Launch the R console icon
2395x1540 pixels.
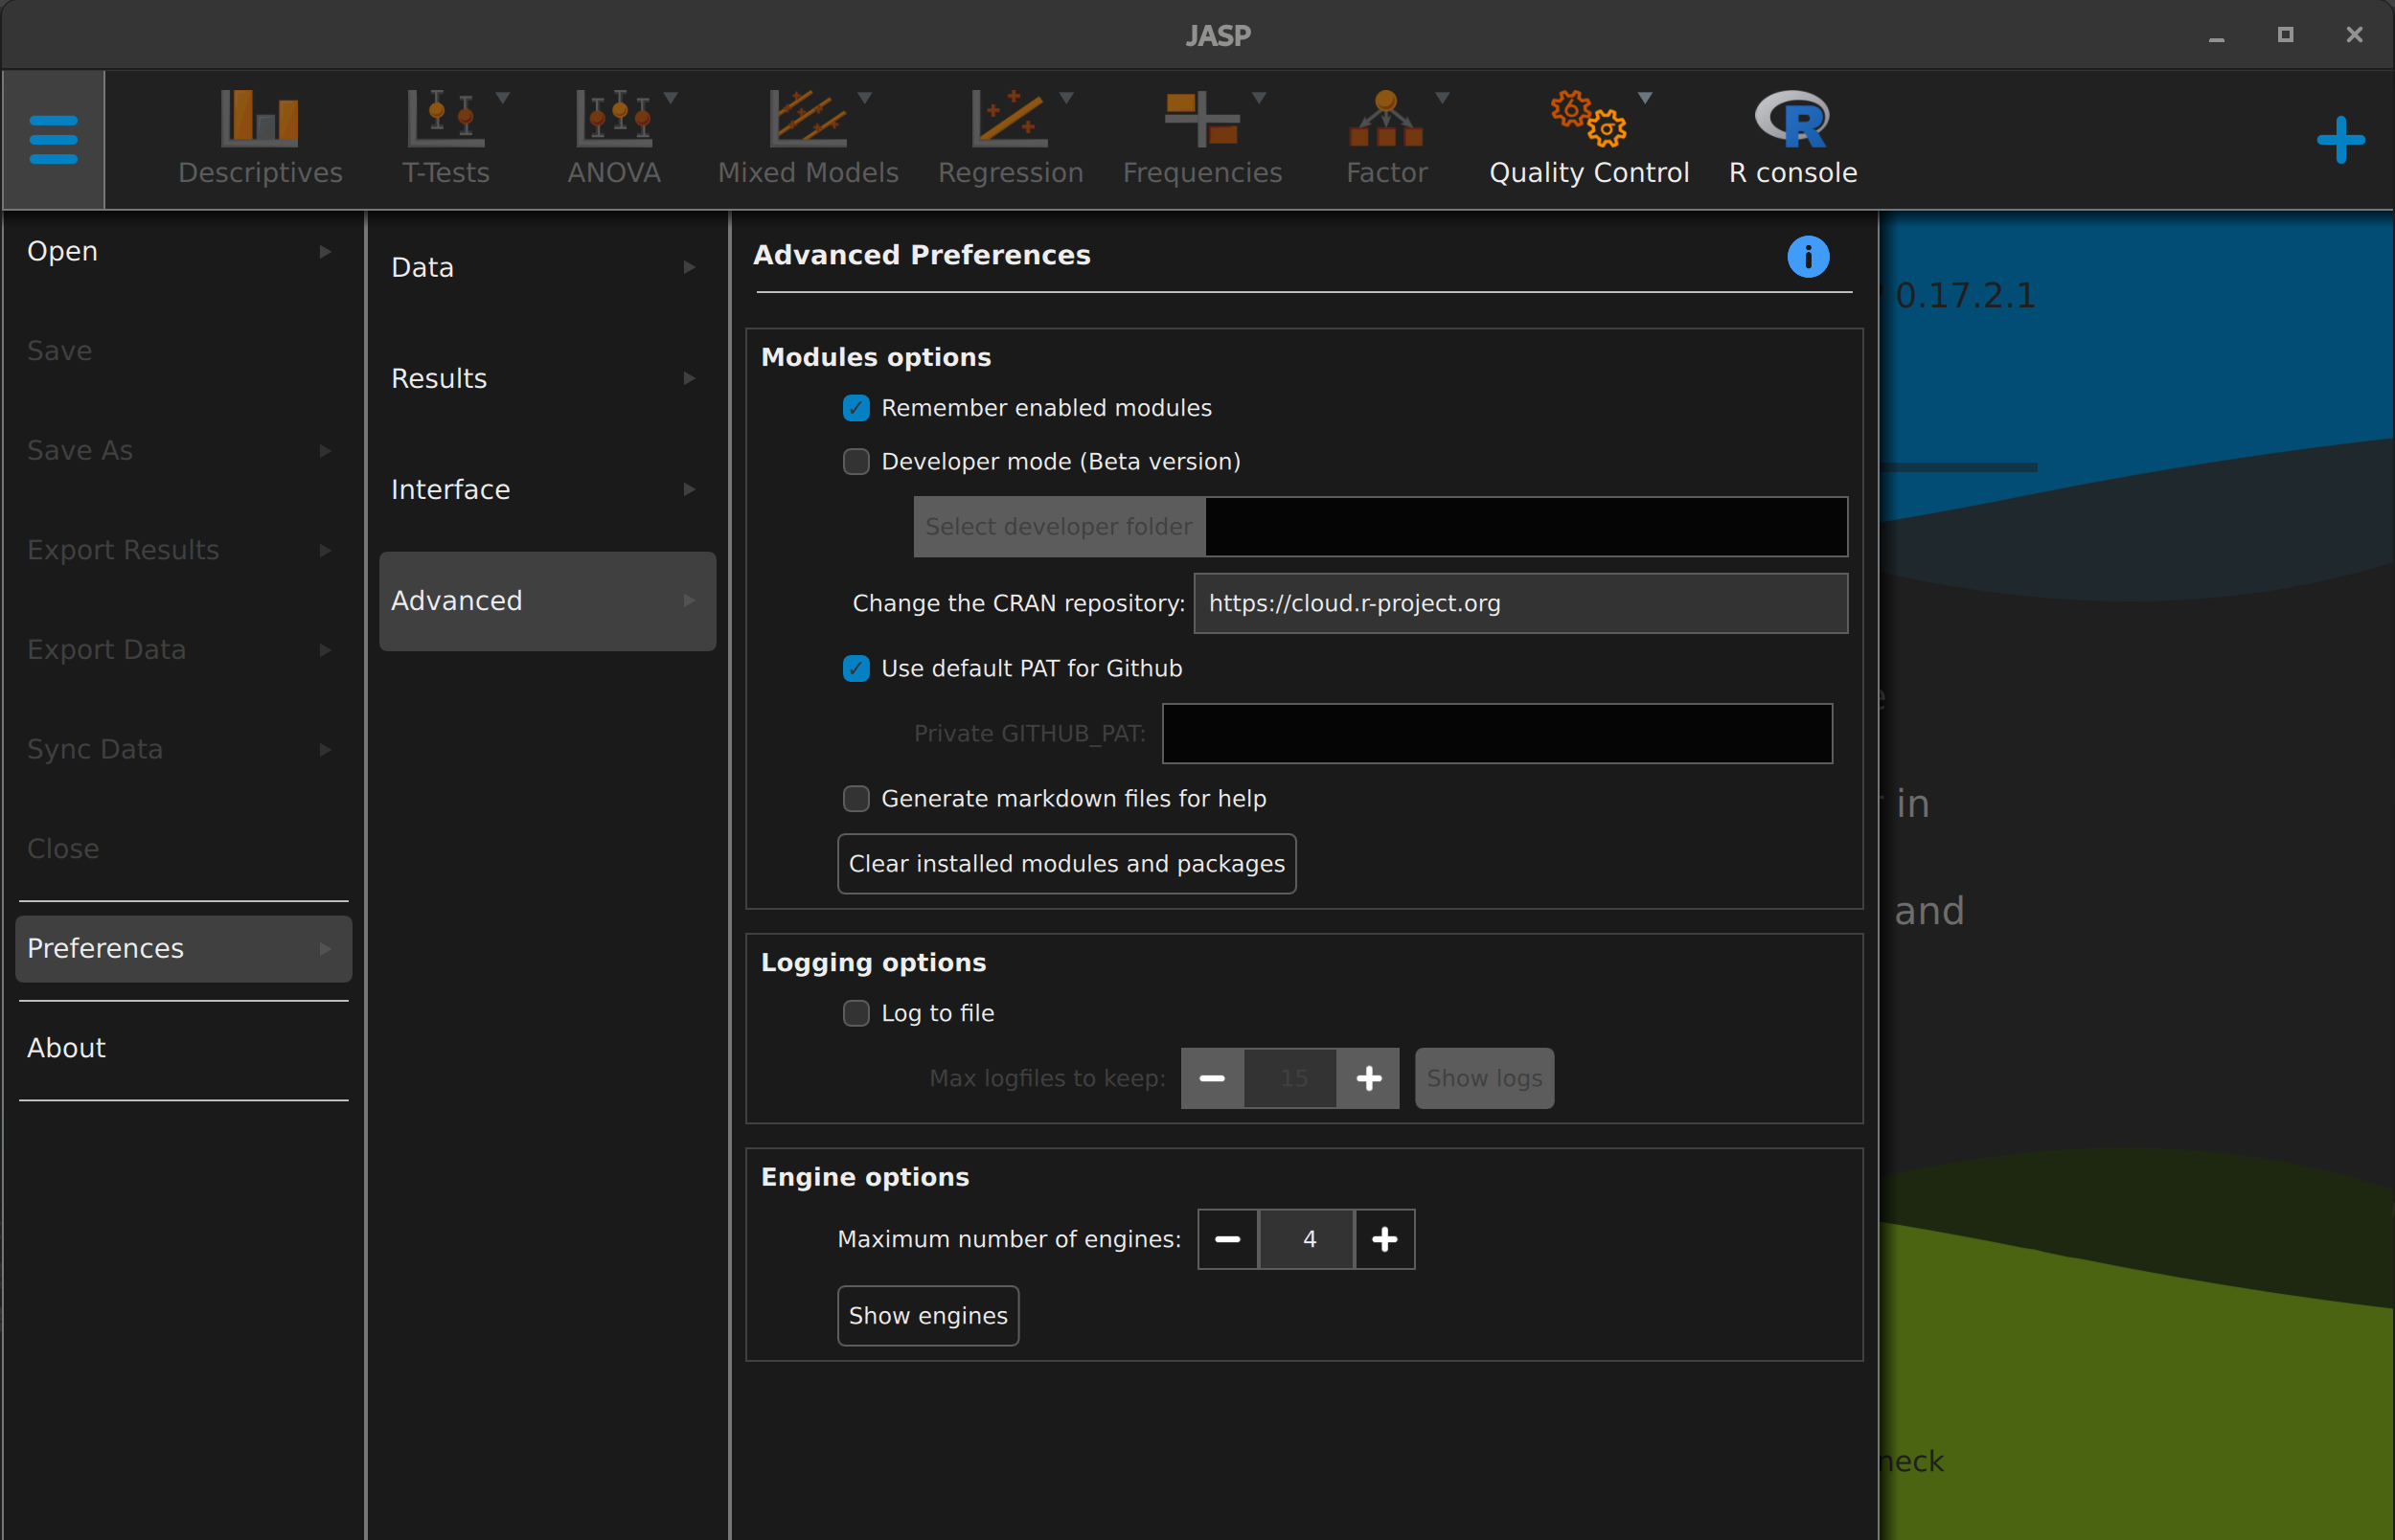(1792, 120)
